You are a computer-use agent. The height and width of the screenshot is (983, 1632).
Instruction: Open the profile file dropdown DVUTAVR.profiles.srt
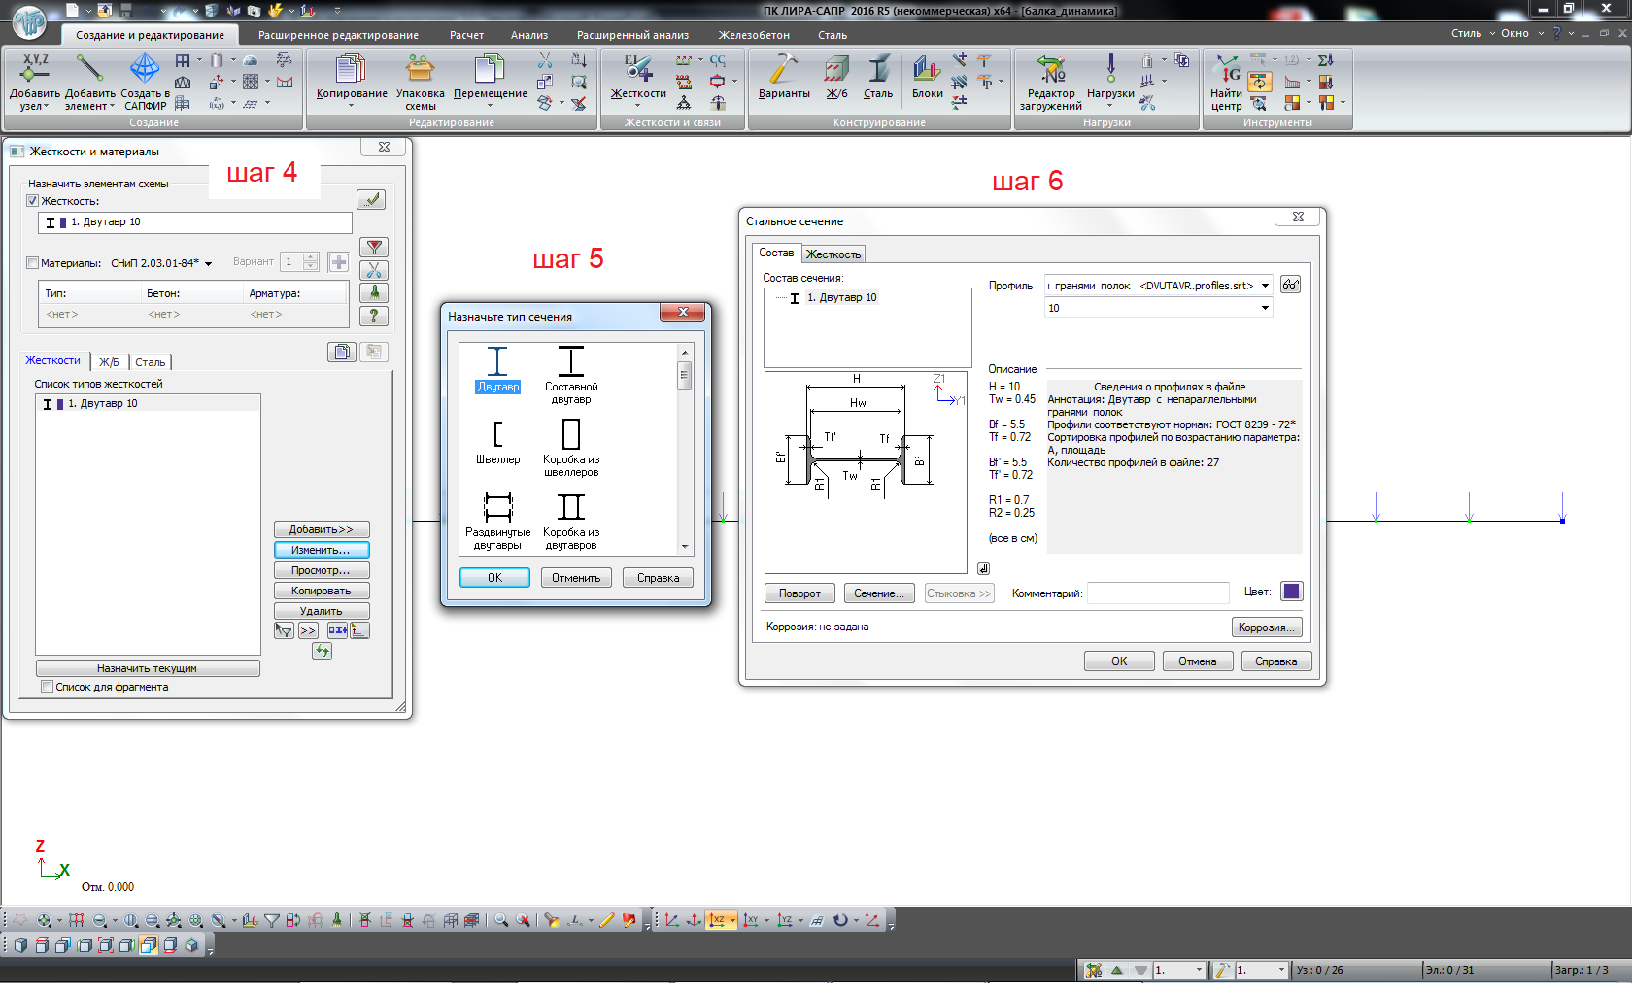1265,286
